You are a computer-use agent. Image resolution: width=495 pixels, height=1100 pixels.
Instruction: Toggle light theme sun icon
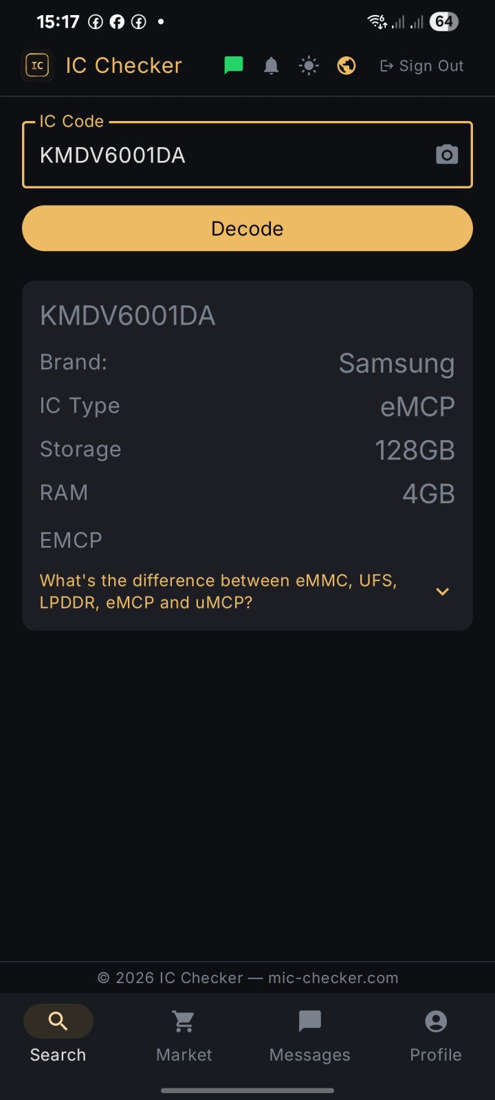[x=309, y=66]
